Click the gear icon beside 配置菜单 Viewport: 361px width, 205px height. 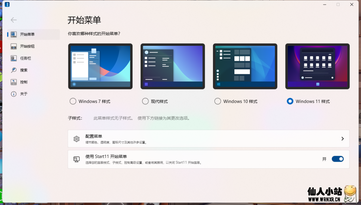77,138
